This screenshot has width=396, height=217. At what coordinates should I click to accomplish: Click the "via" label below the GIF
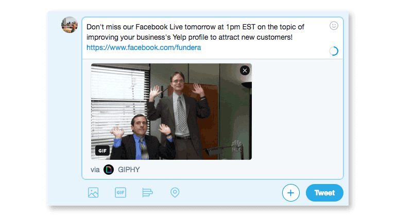(x=95, y=170)
